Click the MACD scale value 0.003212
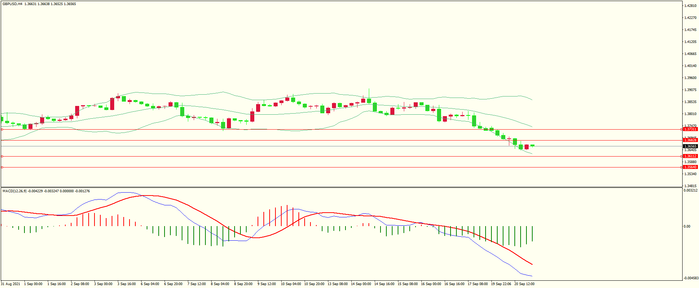699x288 pixels. click(691, 190)
